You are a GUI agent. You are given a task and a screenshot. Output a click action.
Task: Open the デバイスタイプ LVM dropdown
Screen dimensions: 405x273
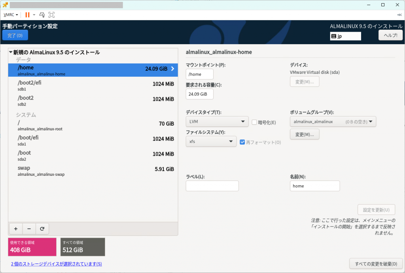[x=217, y=122]
